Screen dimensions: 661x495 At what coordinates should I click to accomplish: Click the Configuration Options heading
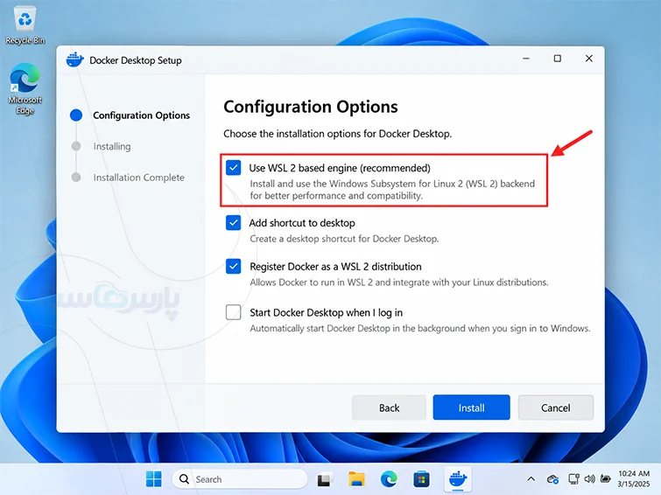pyautogui.click(x=311, y=107)
